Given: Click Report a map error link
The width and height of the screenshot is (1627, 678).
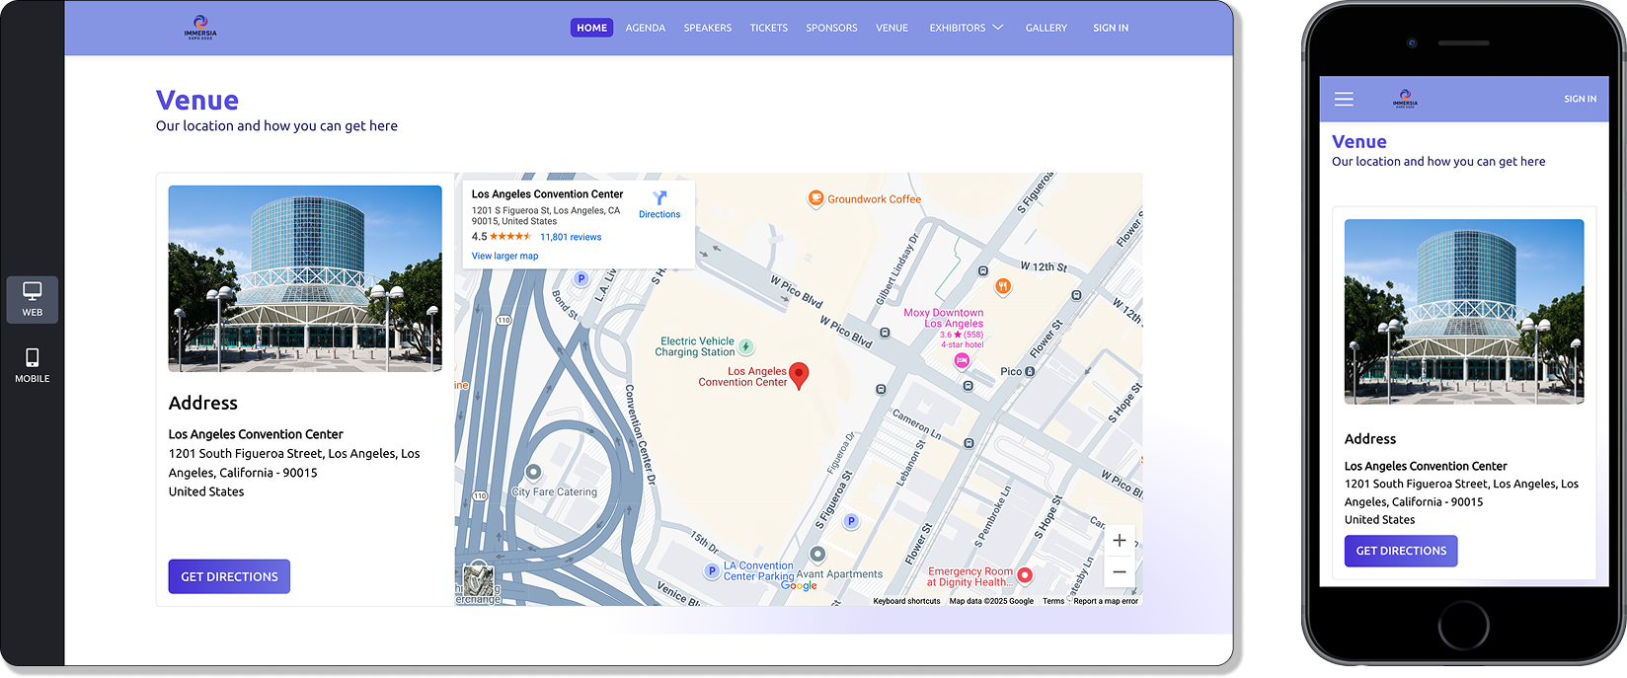Looking at the screenshot, I should point(1106,601).
